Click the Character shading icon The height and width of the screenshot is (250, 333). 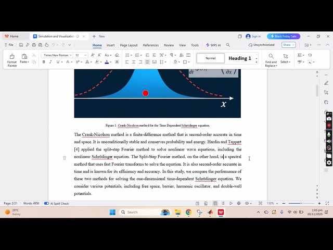click(117, 62)
